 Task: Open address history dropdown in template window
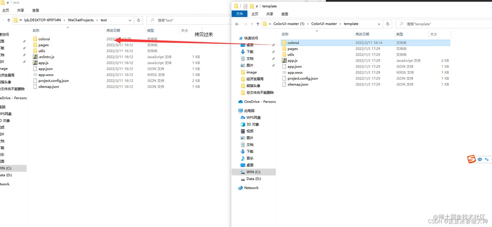379,24
